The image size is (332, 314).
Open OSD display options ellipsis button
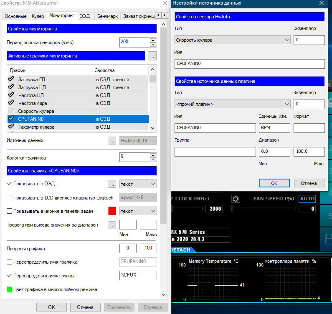112,184
